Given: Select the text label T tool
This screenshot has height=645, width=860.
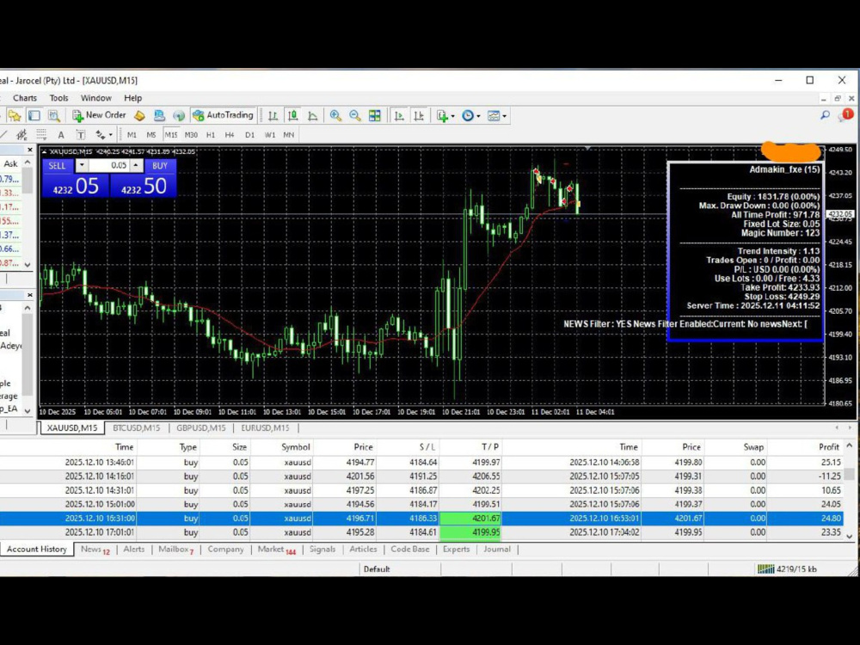Looking at the screenshot, I should click(x=81, y=135).
